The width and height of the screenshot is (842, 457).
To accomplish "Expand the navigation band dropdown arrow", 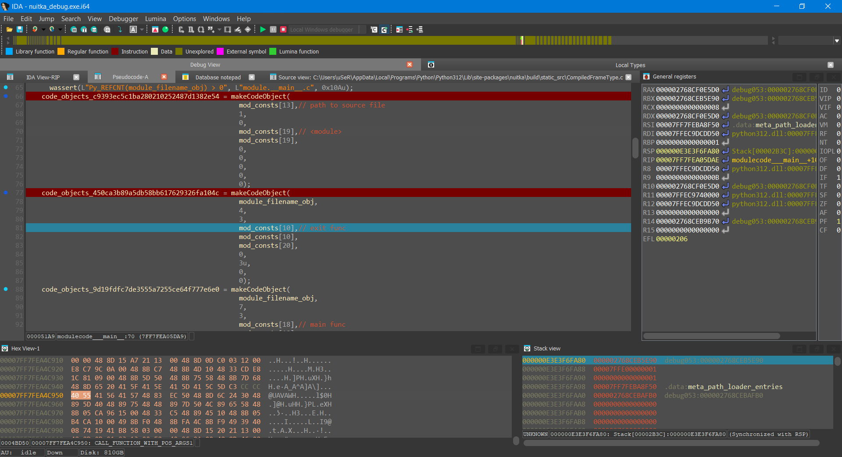I will (x=837, y=41).
